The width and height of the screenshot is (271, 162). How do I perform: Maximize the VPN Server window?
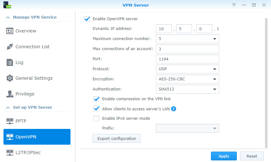tap(254, 5)
